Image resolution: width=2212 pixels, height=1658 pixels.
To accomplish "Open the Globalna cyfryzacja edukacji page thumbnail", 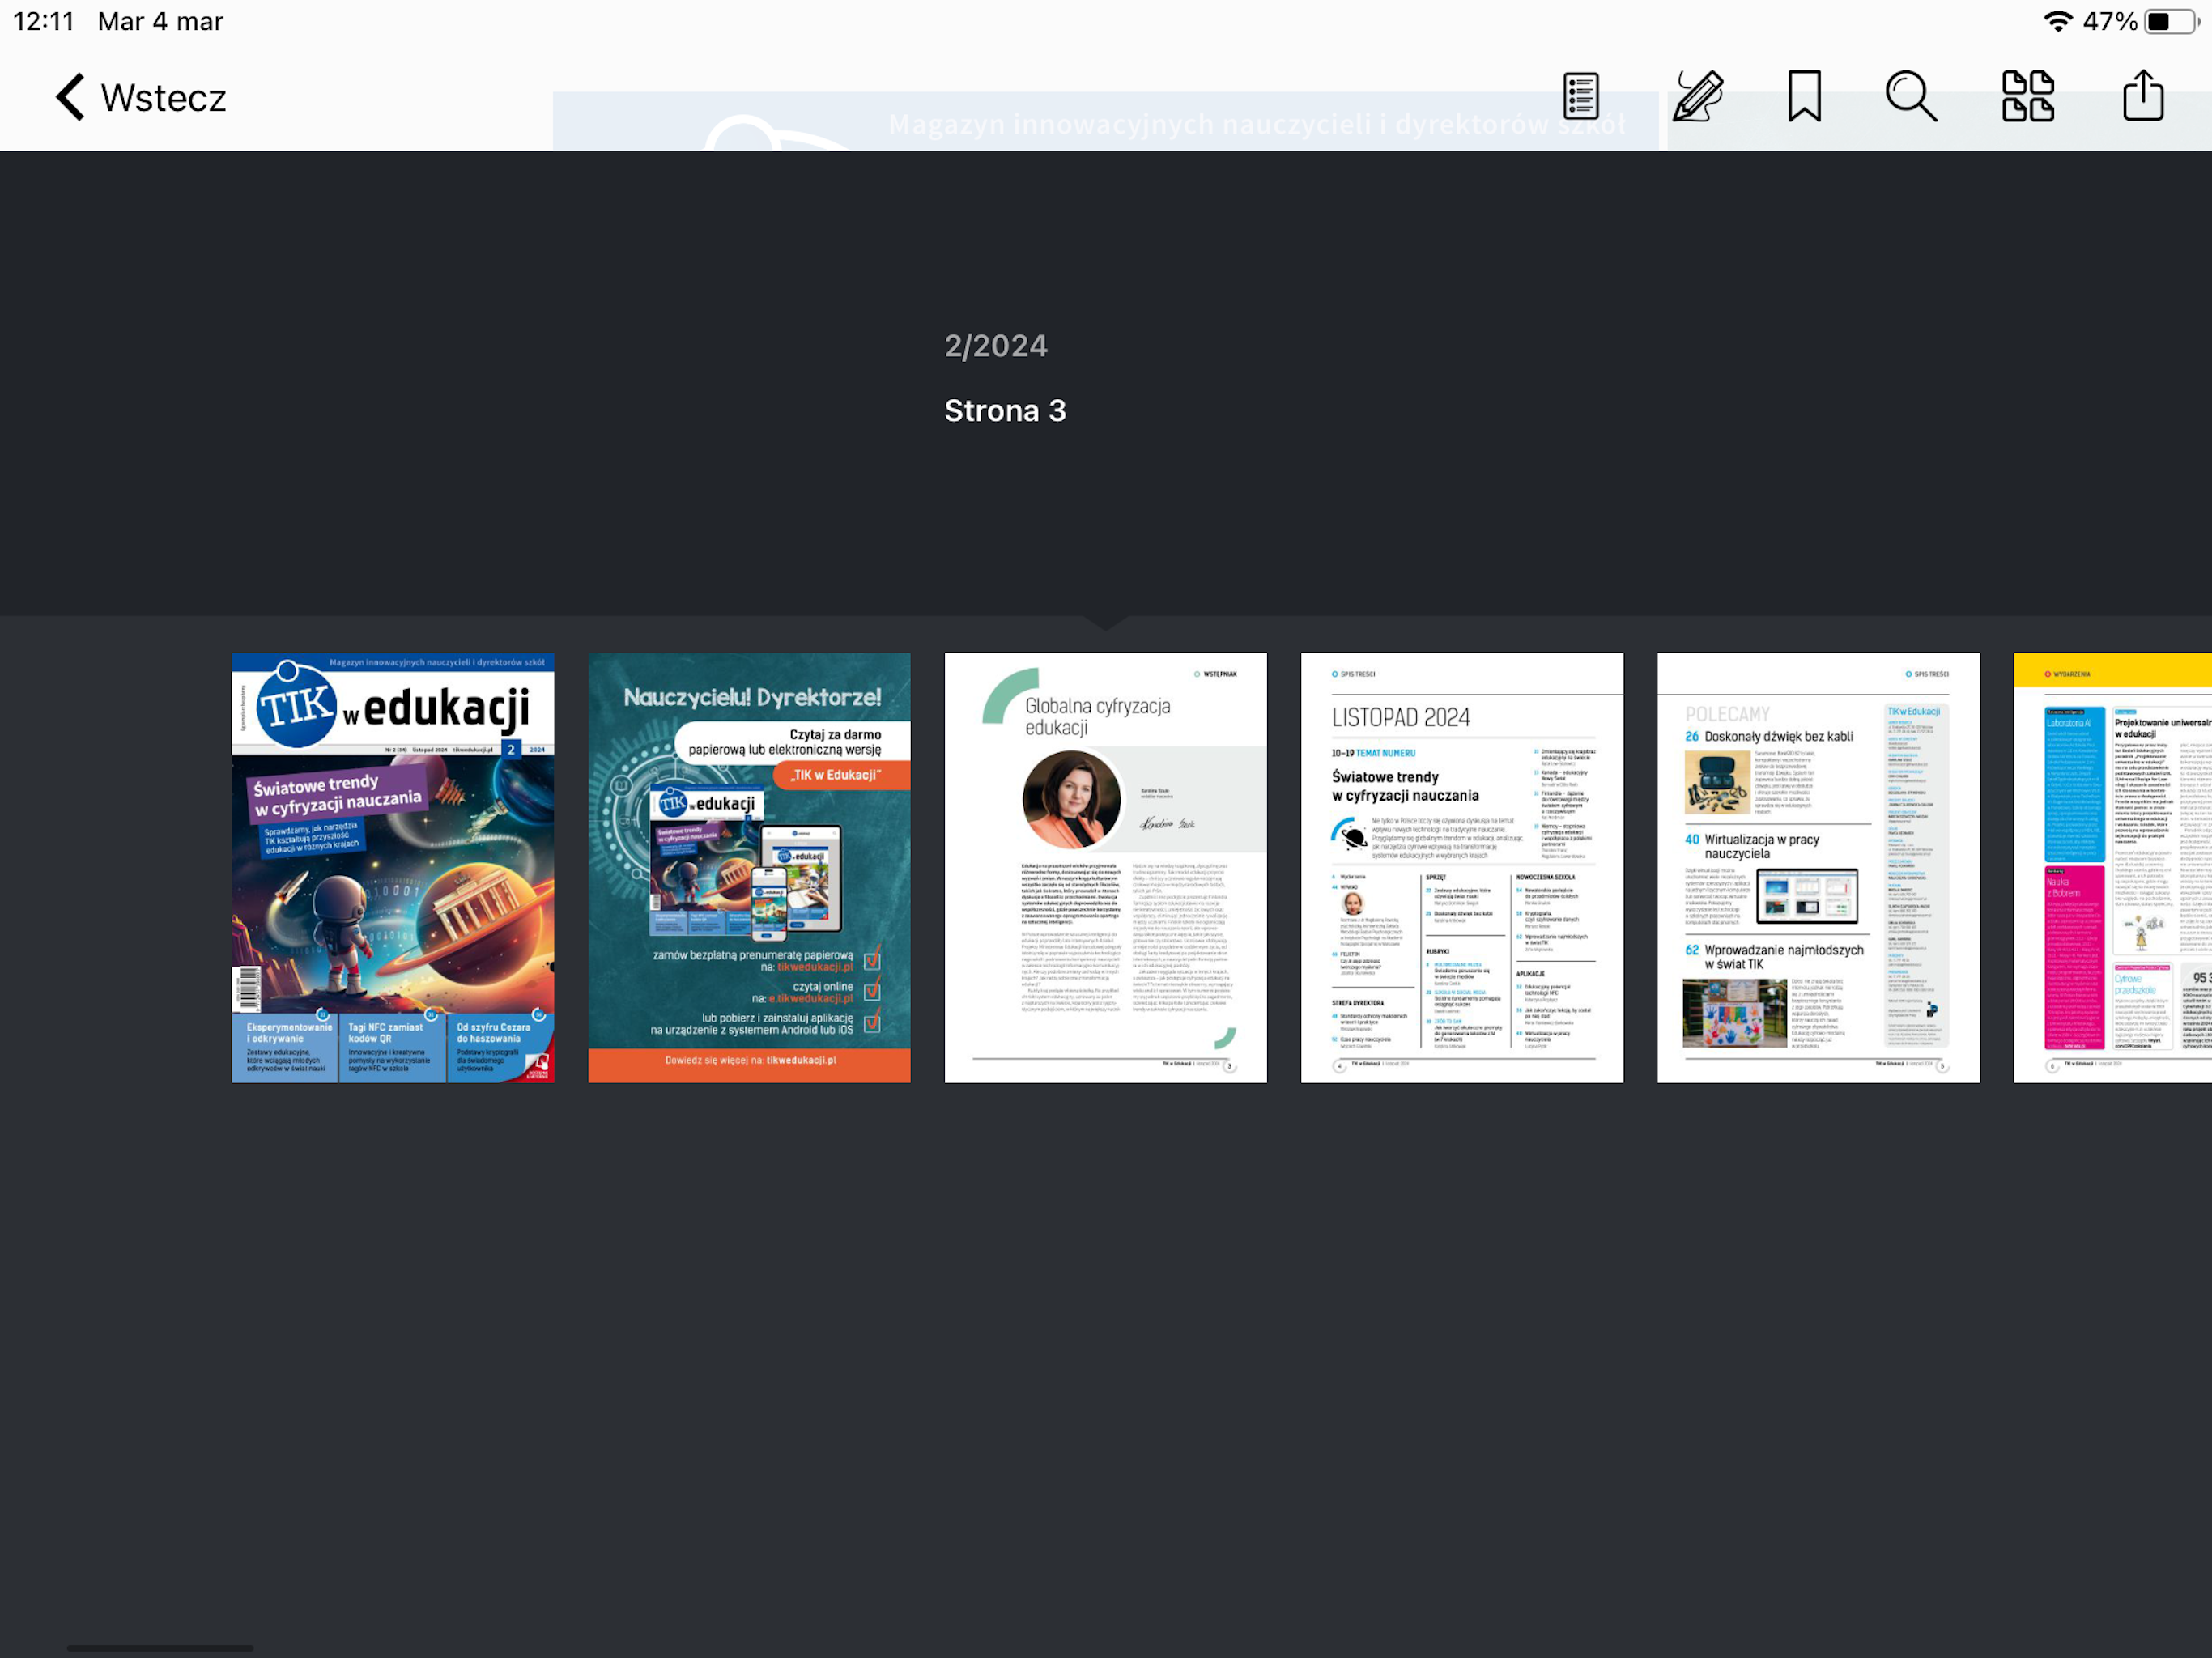I will 1106,868.
